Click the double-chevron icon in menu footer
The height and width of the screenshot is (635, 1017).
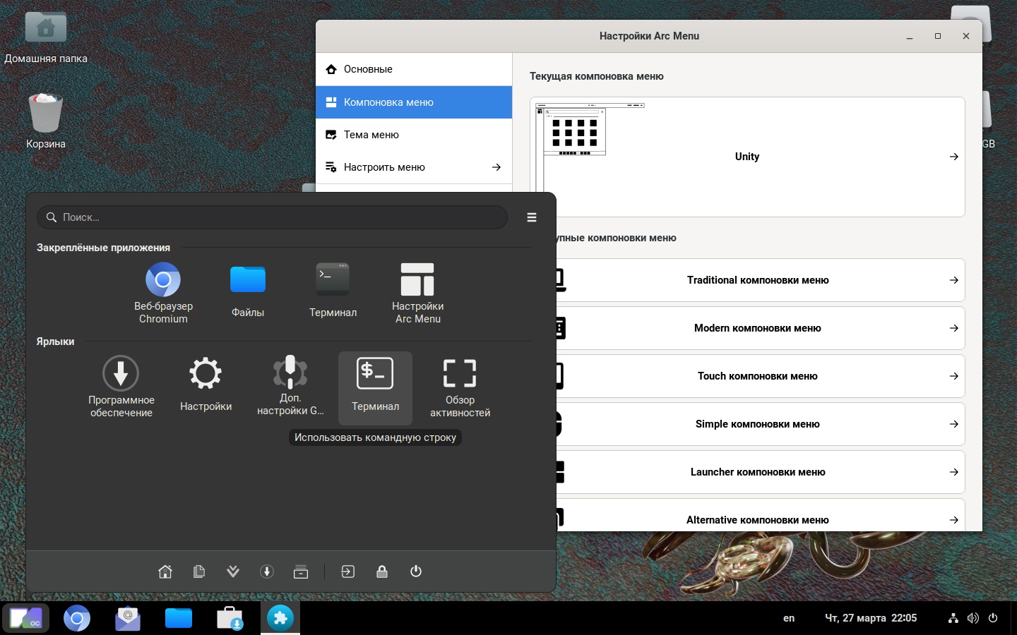pos(233,571)
